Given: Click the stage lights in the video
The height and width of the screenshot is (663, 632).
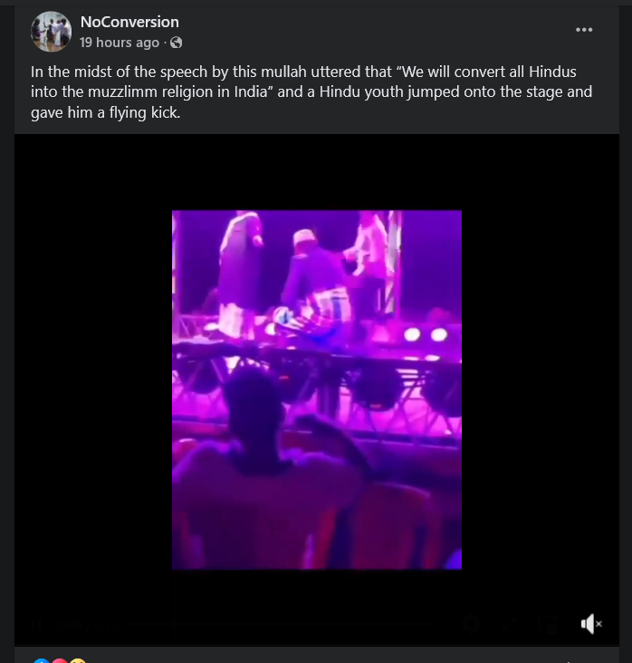Looking at the screenshot, I should point(424,334).
